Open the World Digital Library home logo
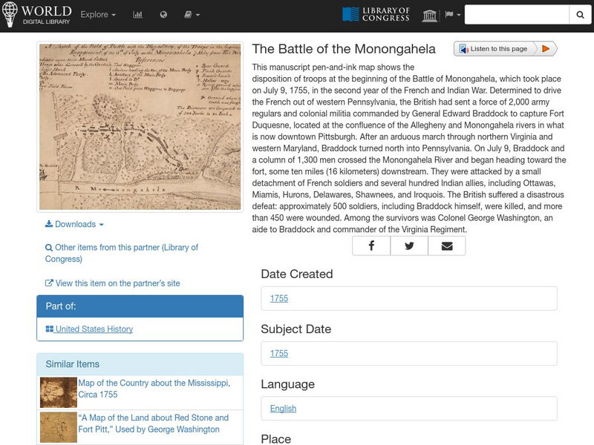Screen dimensions: 594x445 point(36,14)
